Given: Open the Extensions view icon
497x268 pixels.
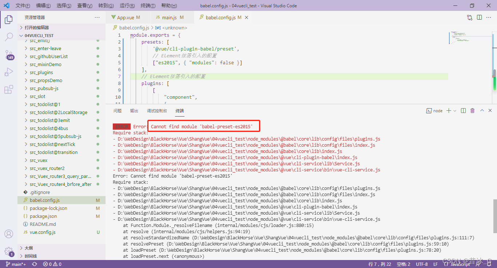Looking at the screenshot, I should (x=9, y=89).
